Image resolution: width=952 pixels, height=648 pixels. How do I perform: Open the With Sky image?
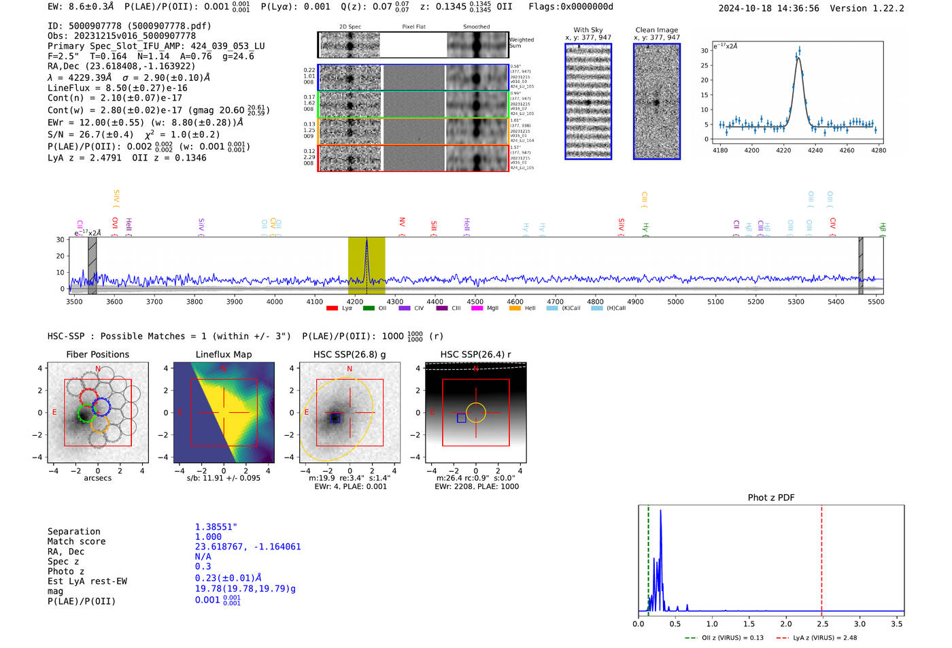pos(588,101)
